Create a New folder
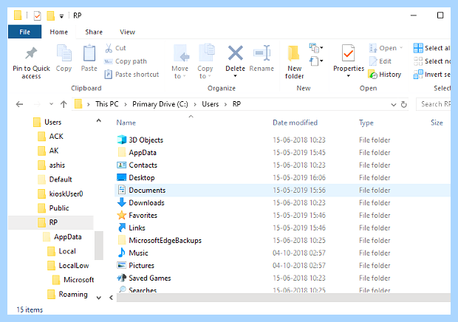This screenshot has width=458, height=322. (295, 62)
